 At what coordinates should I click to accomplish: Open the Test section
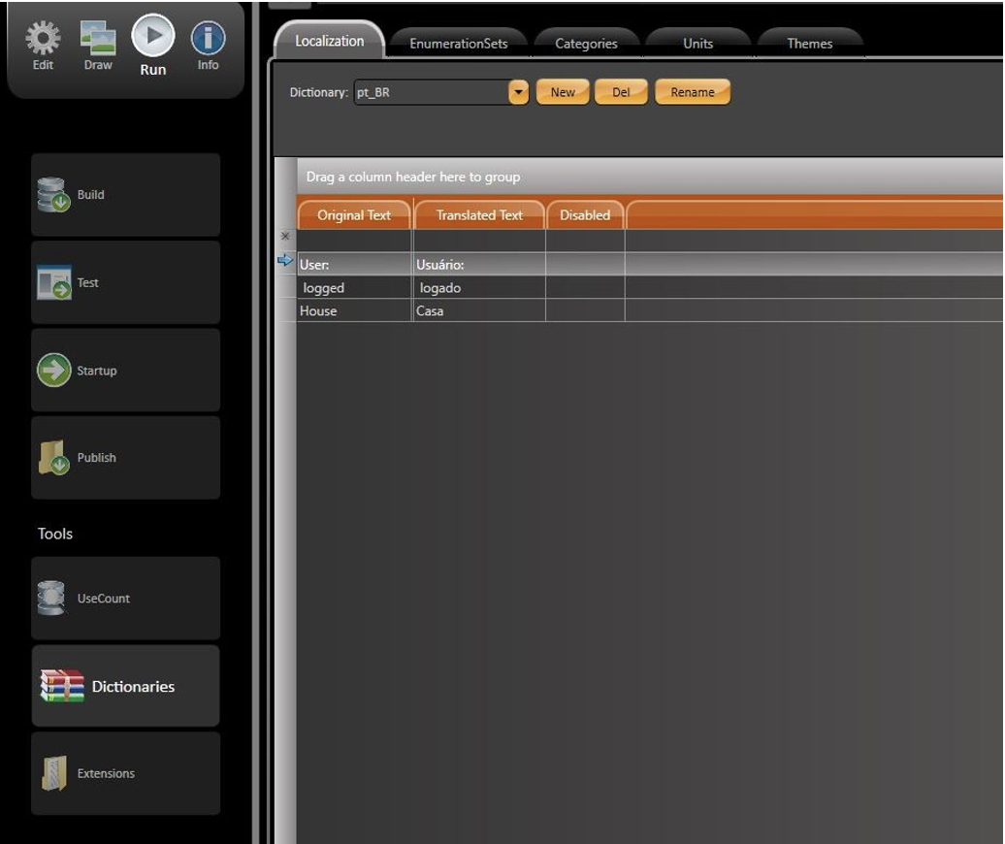pos(125,283)
